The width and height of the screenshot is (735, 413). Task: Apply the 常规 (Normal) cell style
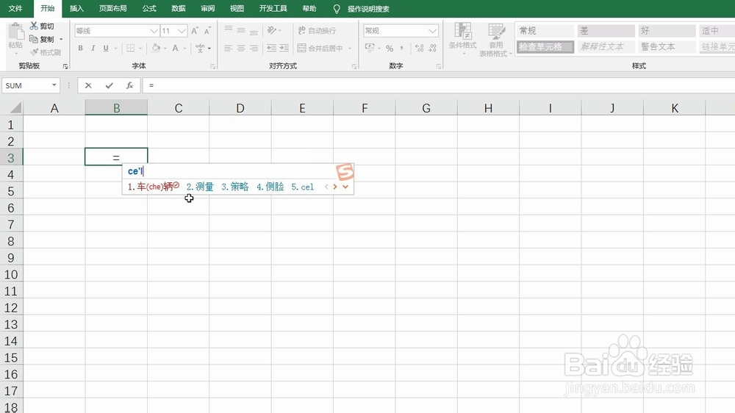click(x=545, y=30)
